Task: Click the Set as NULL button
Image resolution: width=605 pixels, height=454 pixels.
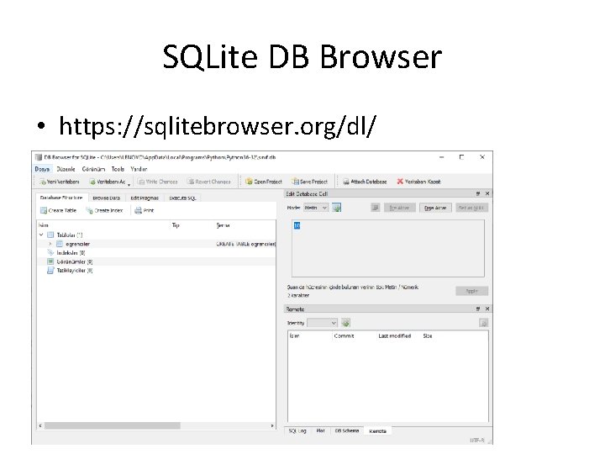Action: click(471, 208)
